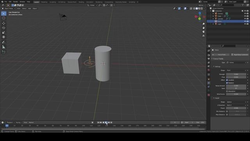This screenshot has width=250, height=141.
Task: Hide the Force object in viewport
Action: [245, 21]
